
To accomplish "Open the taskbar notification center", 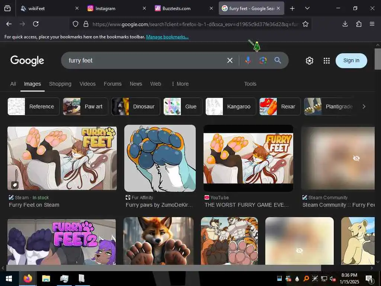I will 369,279.
